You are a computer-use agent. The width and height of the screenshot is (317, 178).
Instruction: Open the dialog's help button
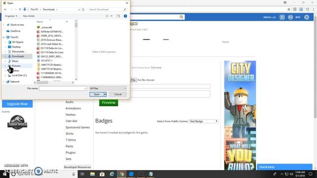pos(125,16)
